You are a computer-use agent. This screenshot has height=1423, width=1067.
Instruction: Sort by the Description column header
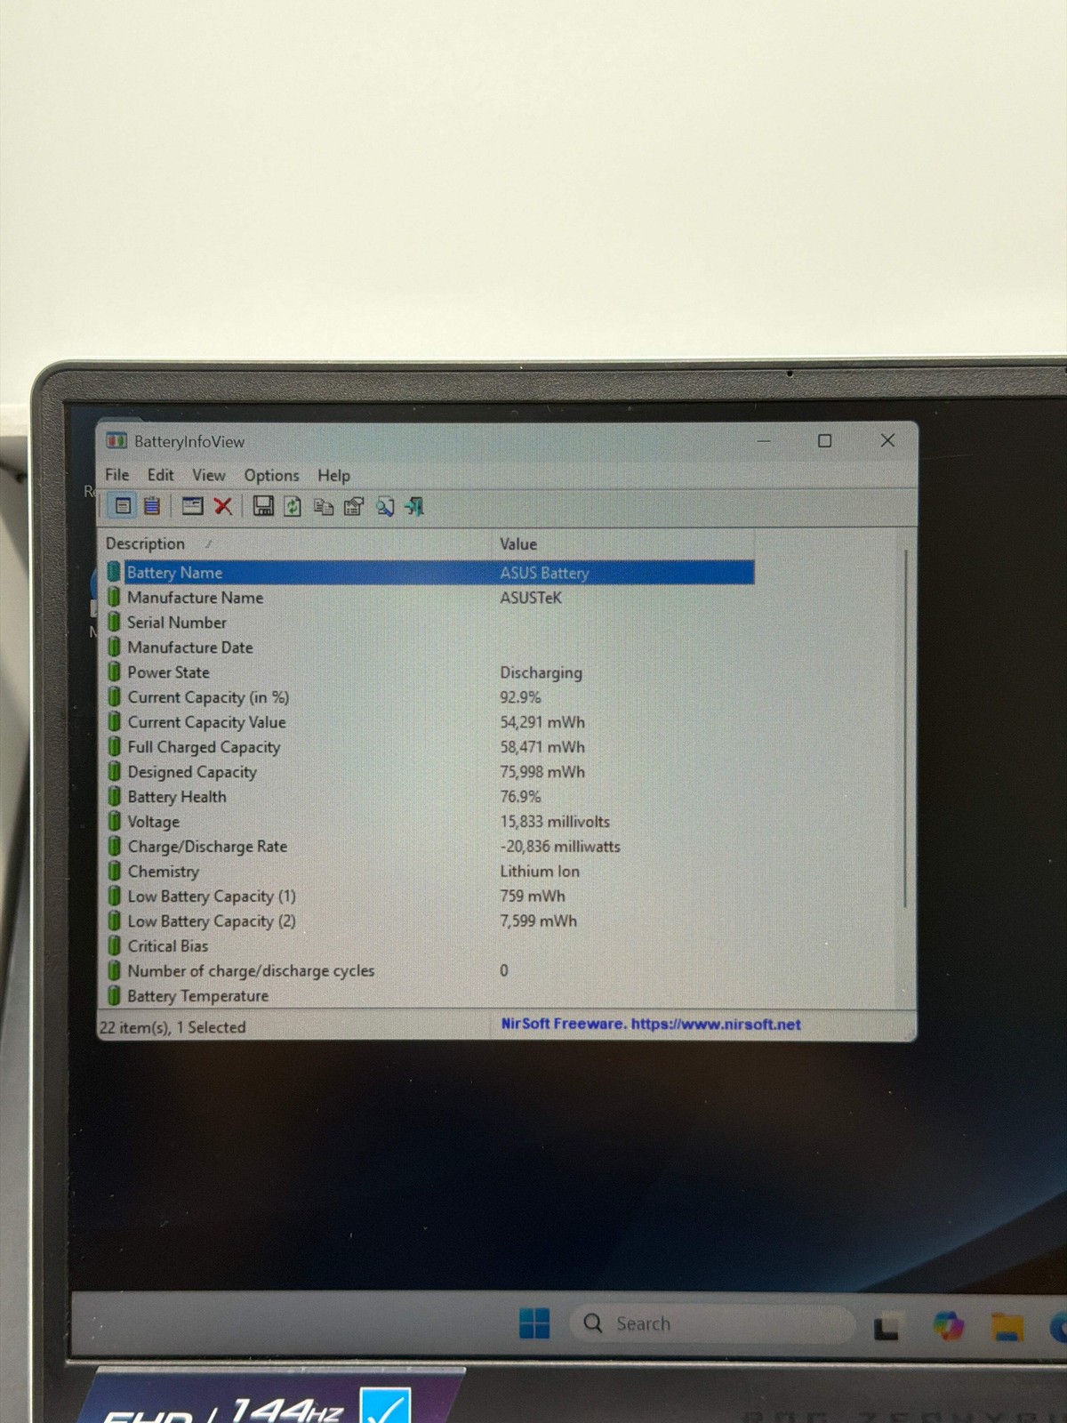[293, 543]
